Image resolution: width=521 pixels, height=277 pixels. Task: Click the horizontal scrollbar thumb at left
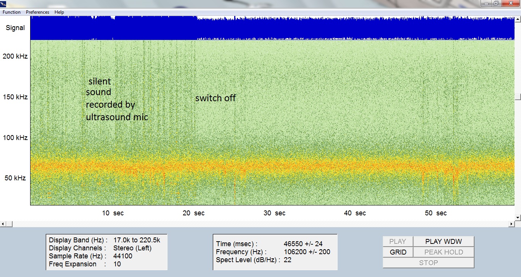pos(10,224)
